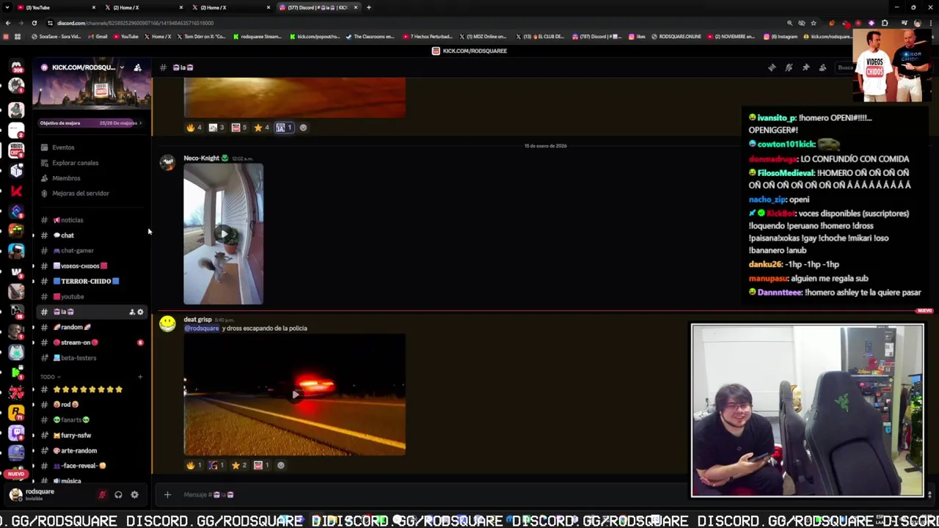Toggle star reaction on top message
This screenshot has height=528, width=939.
coord(261,128)
